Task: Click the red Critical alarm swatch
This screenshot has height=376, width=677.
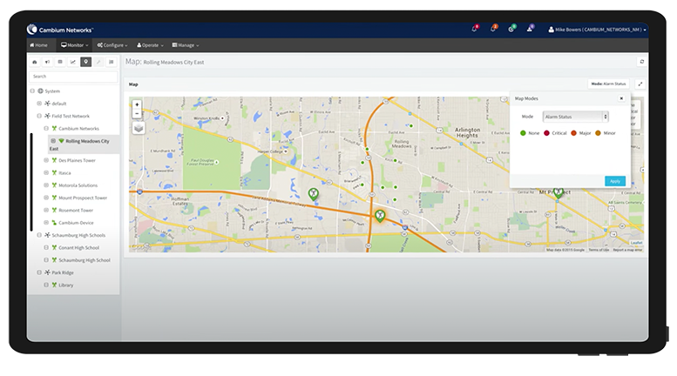Action: pos(546,133)
